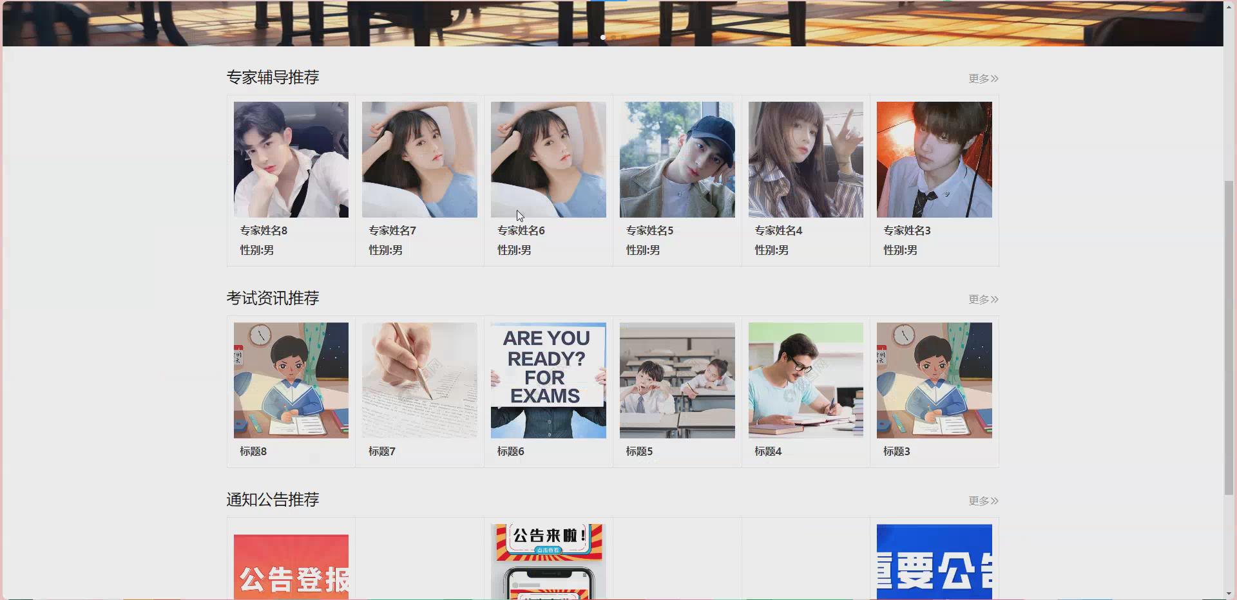Image resolution: width=1237 pixels, height=600 pixels.
Task: Click the 性别:男 text under 专家姓名5
Action: click(643, 250)
